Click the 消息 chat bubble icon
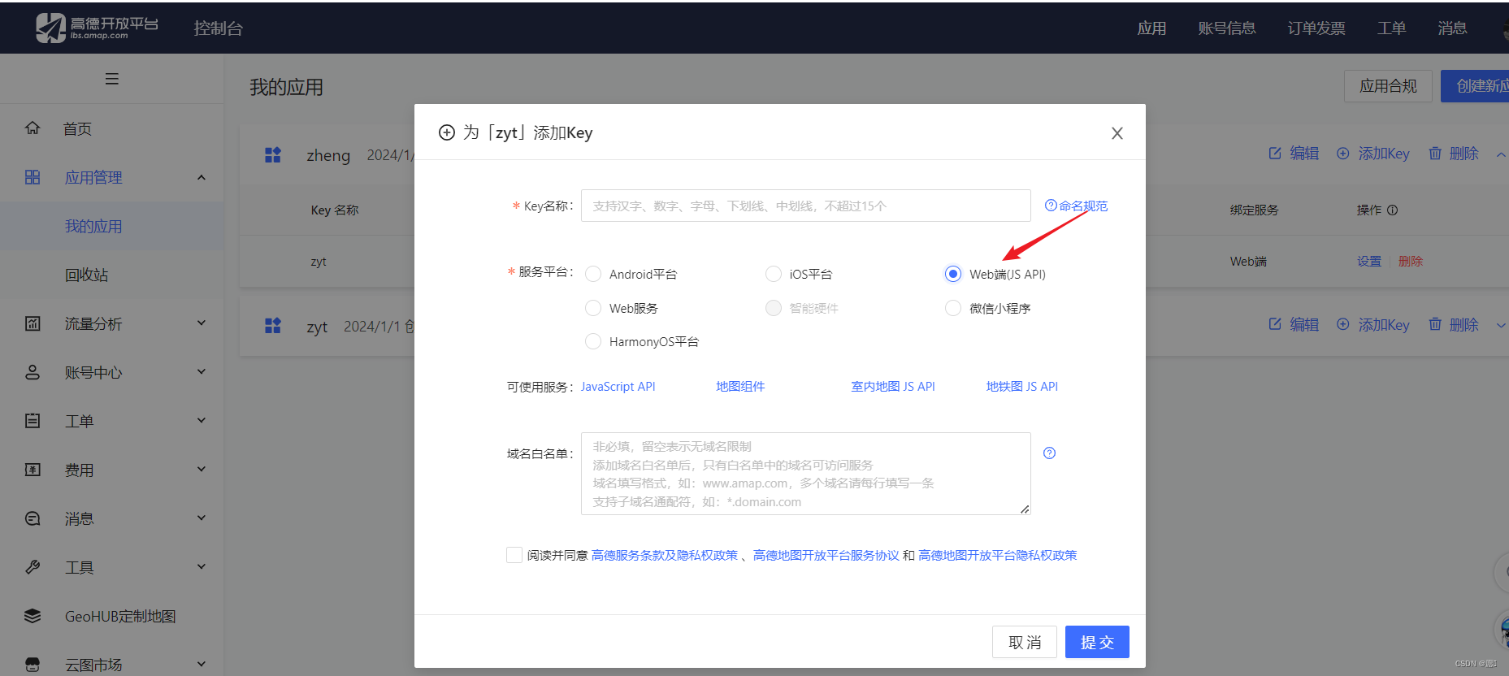This screenshot has height=676, width=1509. click(x=33, y=518)
